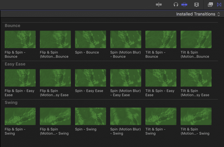The image size is (224, 147).
Task: Open the clip appearance filmstrip icon
Action: click(x=197, y=5)
